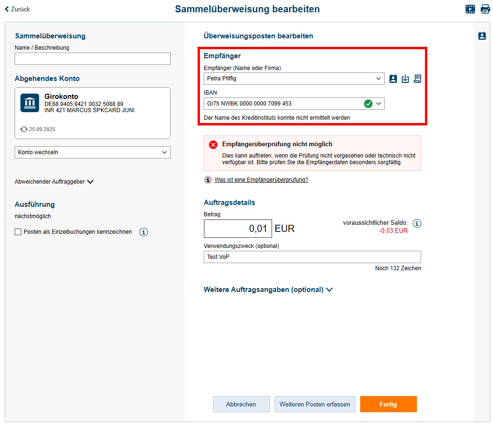Open the IBAN field dropdown arrow
Viewport: 493px width, 424px height.
[379, 104]
